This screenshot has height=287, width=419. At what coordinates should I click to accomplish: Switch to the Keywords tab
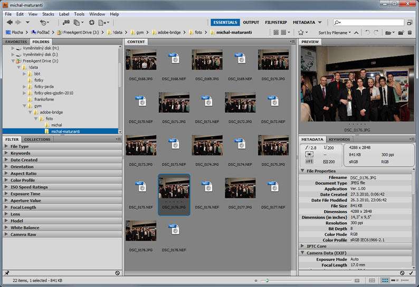(339, 140)
